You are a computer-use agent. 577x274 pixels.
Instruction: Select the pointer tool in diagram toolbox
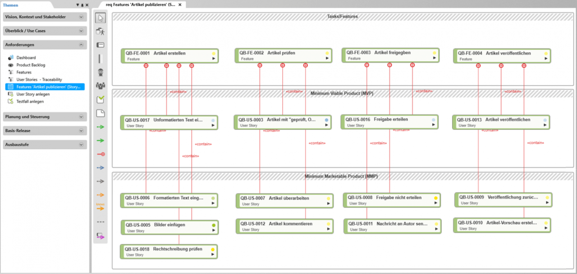pos(101,18)
